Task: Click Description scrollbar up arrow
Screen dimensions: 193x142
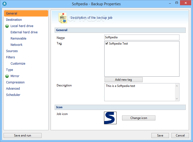Action: click(177, 86)
